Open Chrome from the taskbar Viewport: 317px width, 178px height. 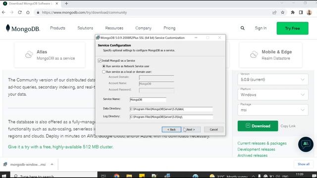(x=116, y=176)
